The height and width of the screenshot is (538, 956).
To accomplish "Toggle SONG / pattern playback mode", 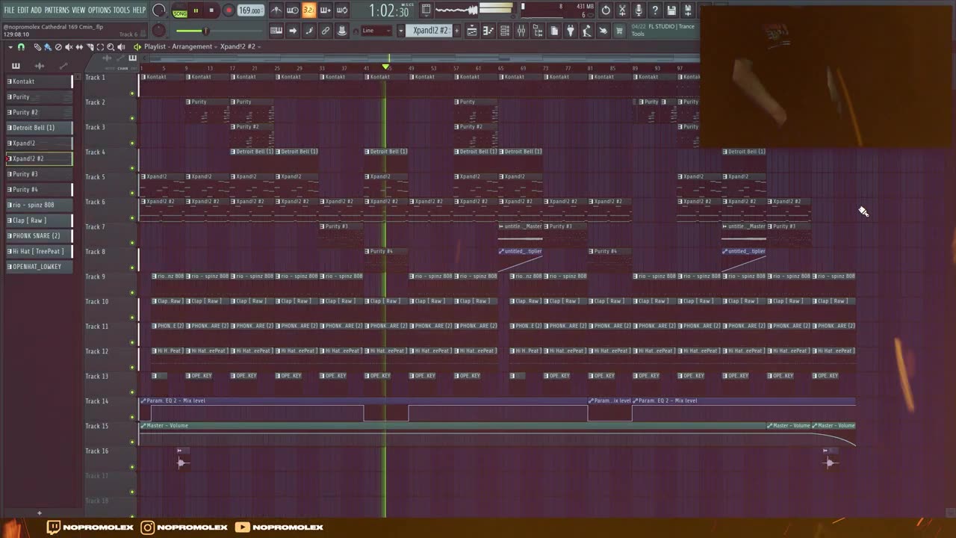I will tap(180, 11).
